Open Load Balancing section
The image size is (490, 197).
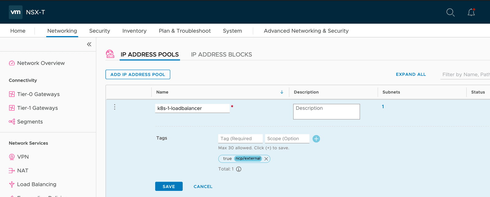(x=36, y=184)
